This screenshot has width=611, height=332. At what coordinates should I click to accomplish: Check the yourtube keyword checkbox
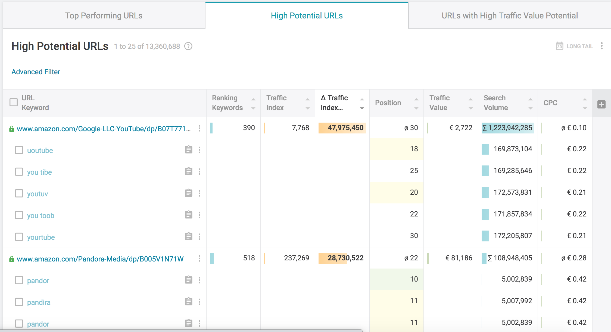(19, 237)
